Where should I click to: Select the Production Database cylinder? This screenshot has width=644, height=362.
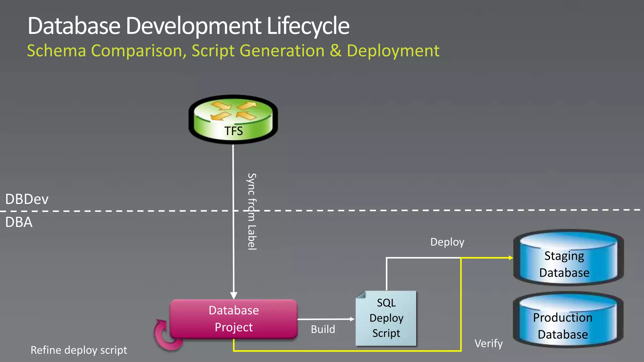point(568,320)
